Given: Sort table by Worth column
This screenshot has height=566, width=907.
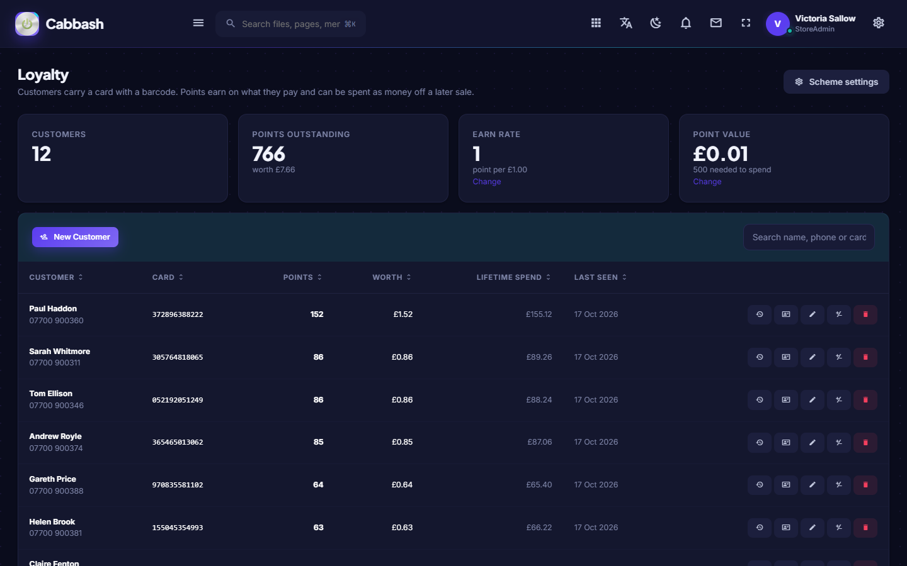Looking at the screenshot, I should [392, 277].
